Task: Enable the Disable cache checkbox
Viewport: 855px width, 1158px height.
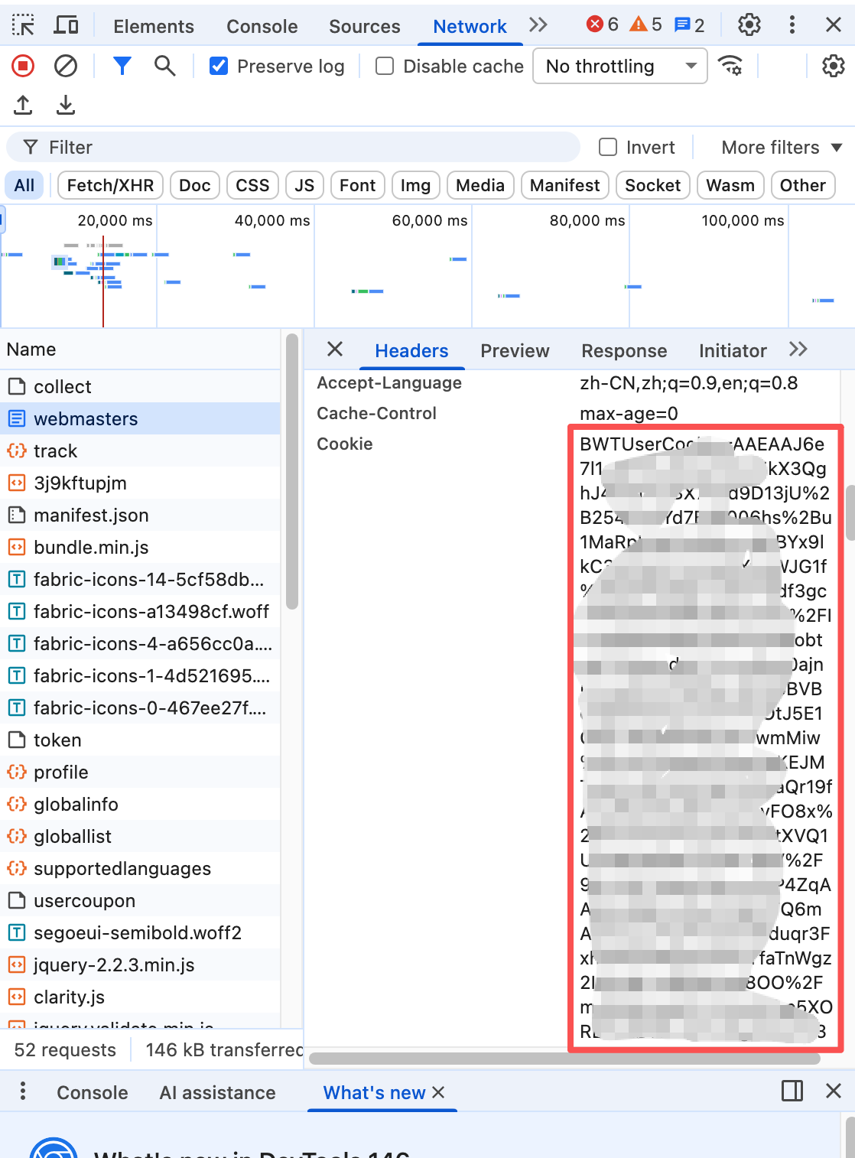Action: [385, 67]
